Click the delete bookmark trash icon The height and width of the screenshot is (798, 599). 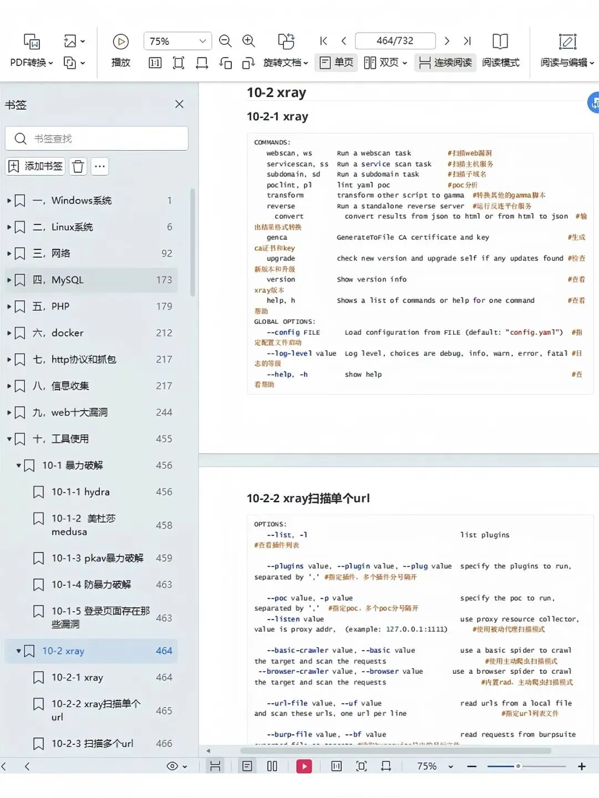coord(78,166)
